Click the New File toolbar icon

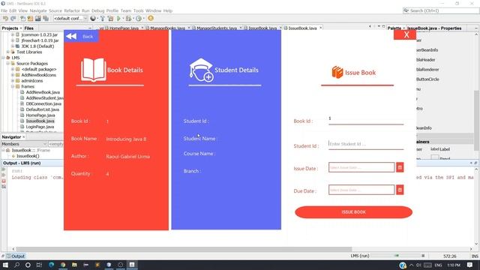tap(22, 19)
